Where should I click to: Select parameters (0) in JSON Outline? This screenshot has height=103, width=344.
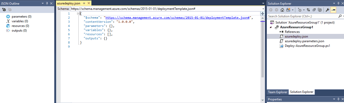click(x=22, y=17)
